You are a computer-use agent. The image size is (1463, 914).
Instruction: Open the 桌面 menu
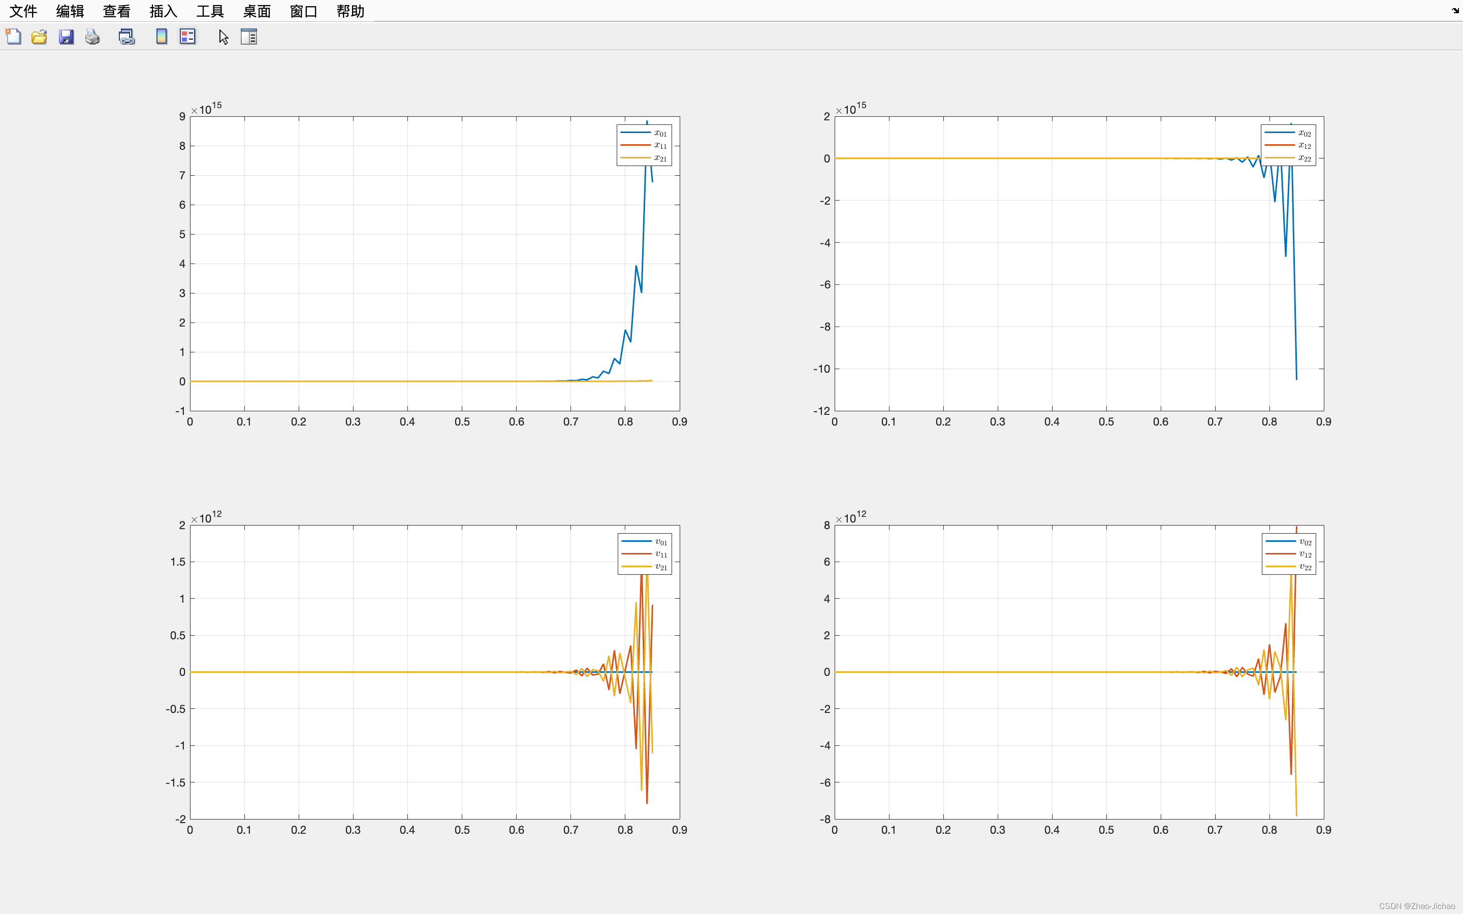(x=257, y=11)
